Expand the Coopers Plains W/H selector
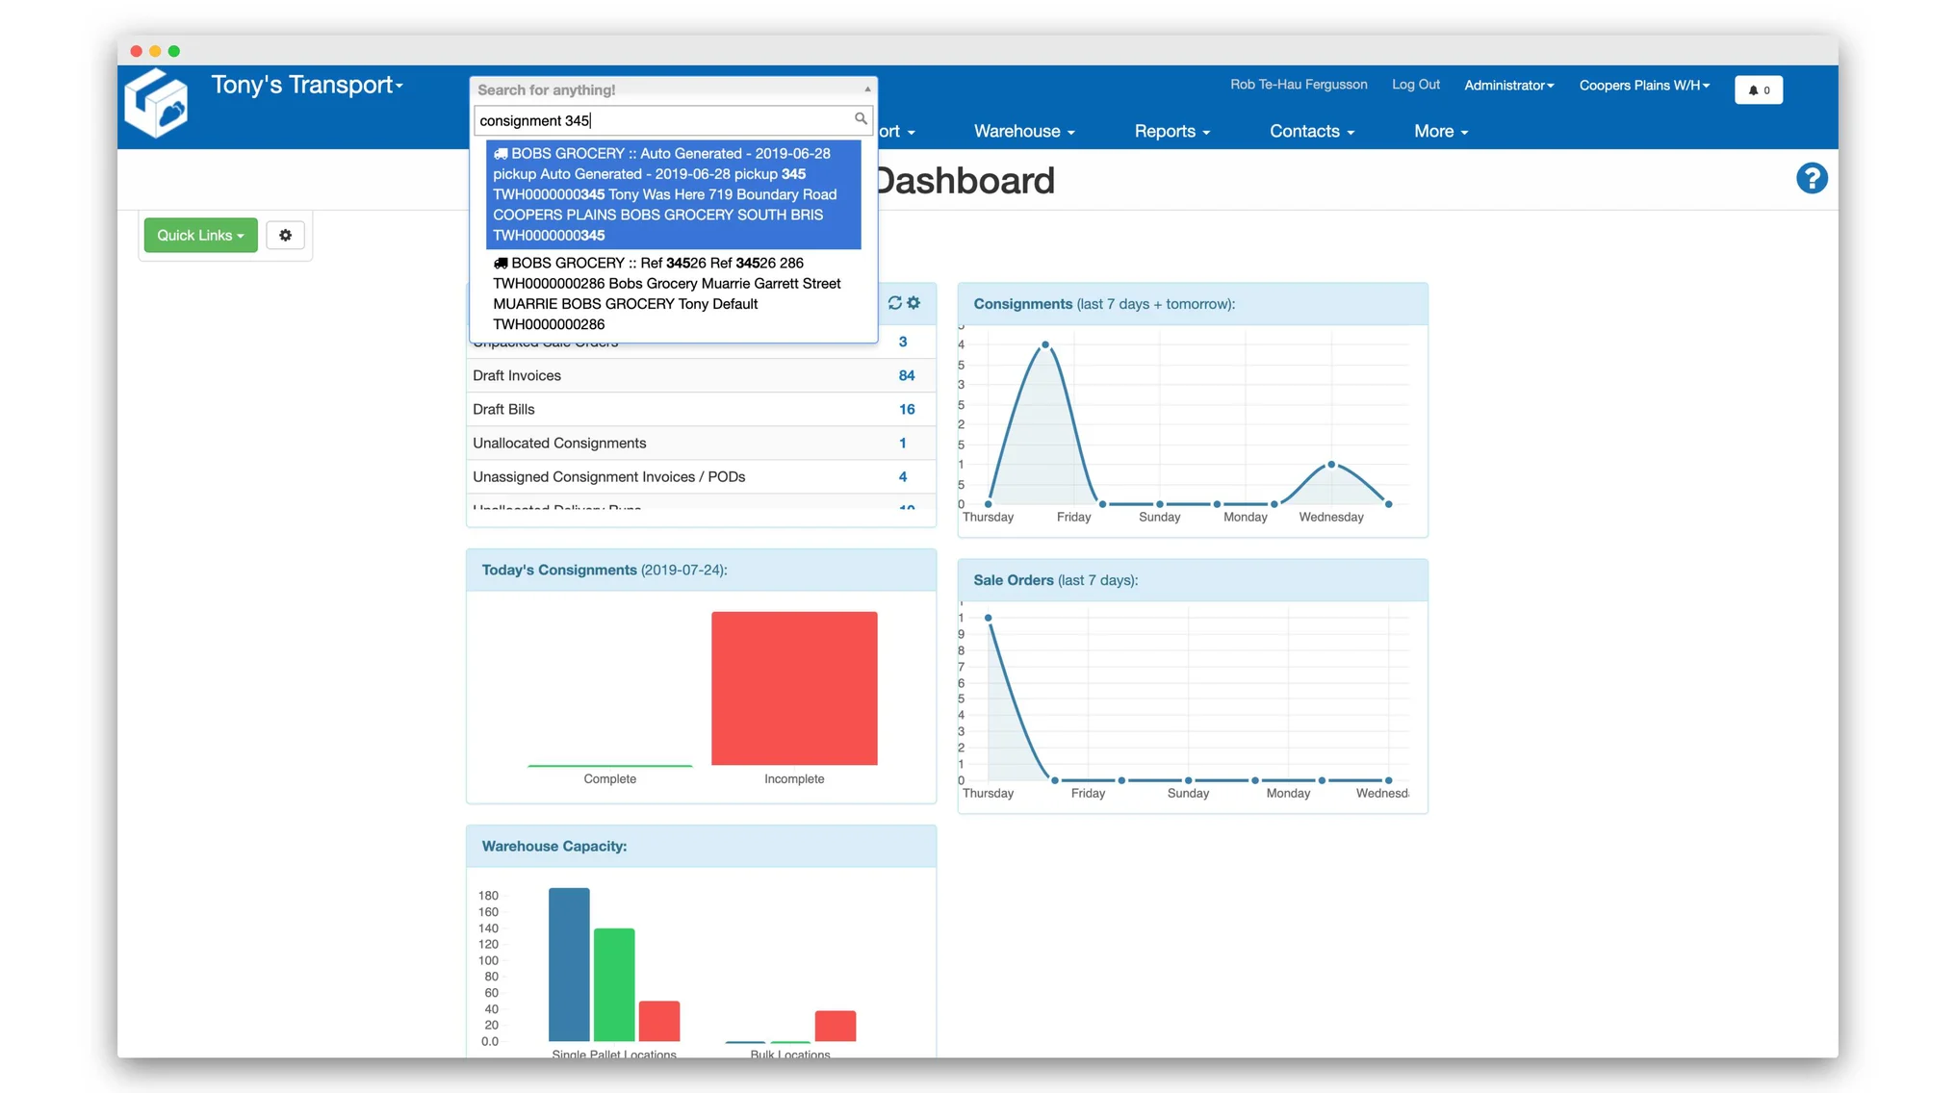Viewport: 1956px width, 1093px height. (x=1643, y=86)
